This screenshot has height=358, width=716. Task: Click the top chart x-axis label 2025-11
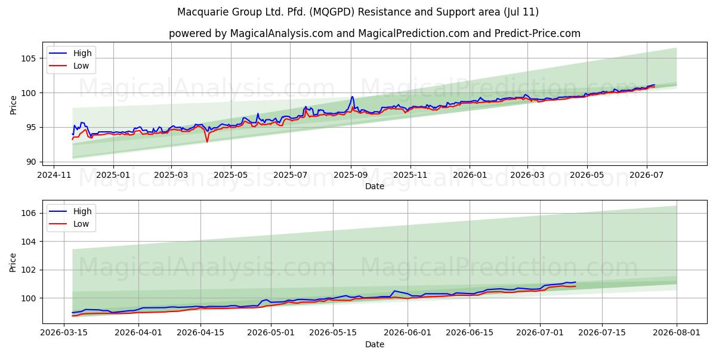click(x=411, y=175)
